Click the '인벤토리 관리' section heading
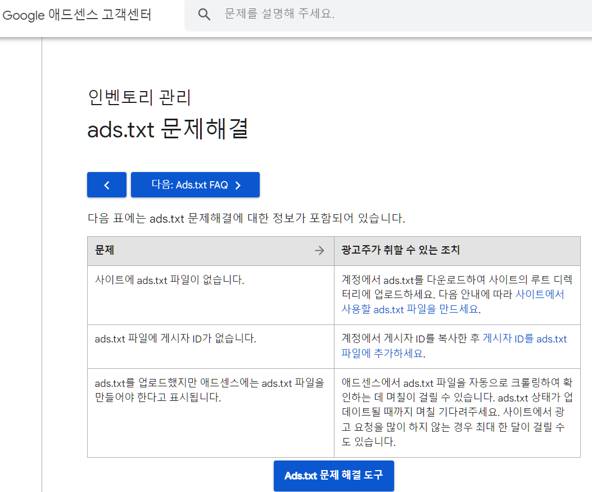 [x=139, y=97]
